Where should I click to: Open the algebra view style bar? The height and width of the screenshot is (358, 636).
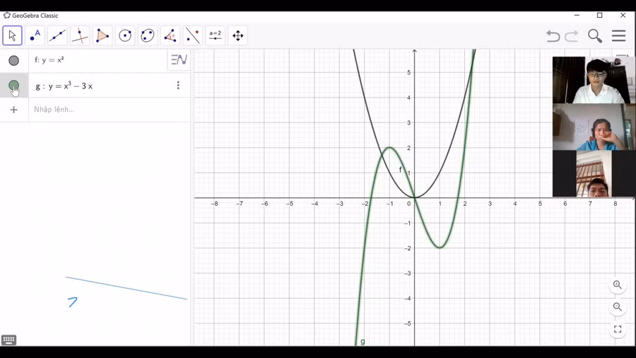(179, 60)
